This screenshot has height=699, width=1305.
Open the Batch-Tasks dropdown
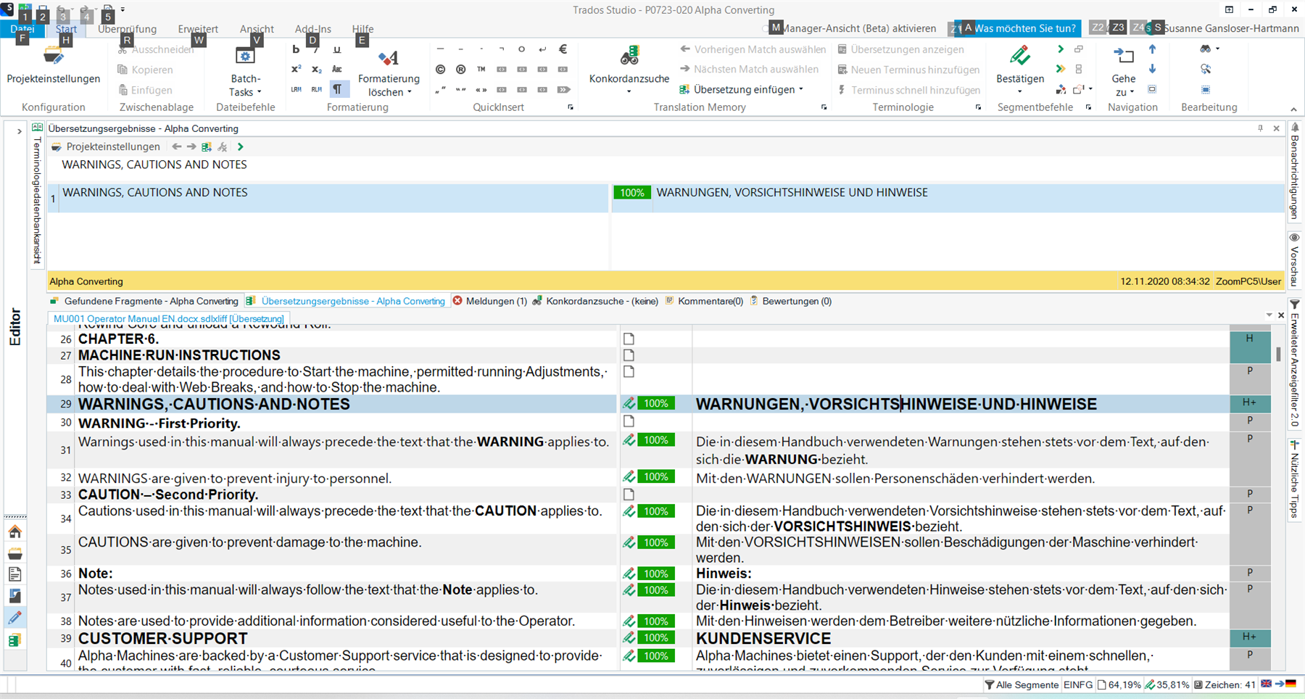coord(246,73)
